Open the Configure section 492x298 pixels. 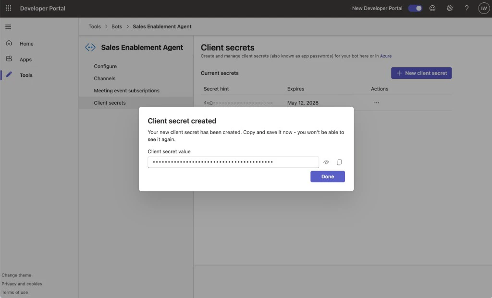click(x=105, y=66)
